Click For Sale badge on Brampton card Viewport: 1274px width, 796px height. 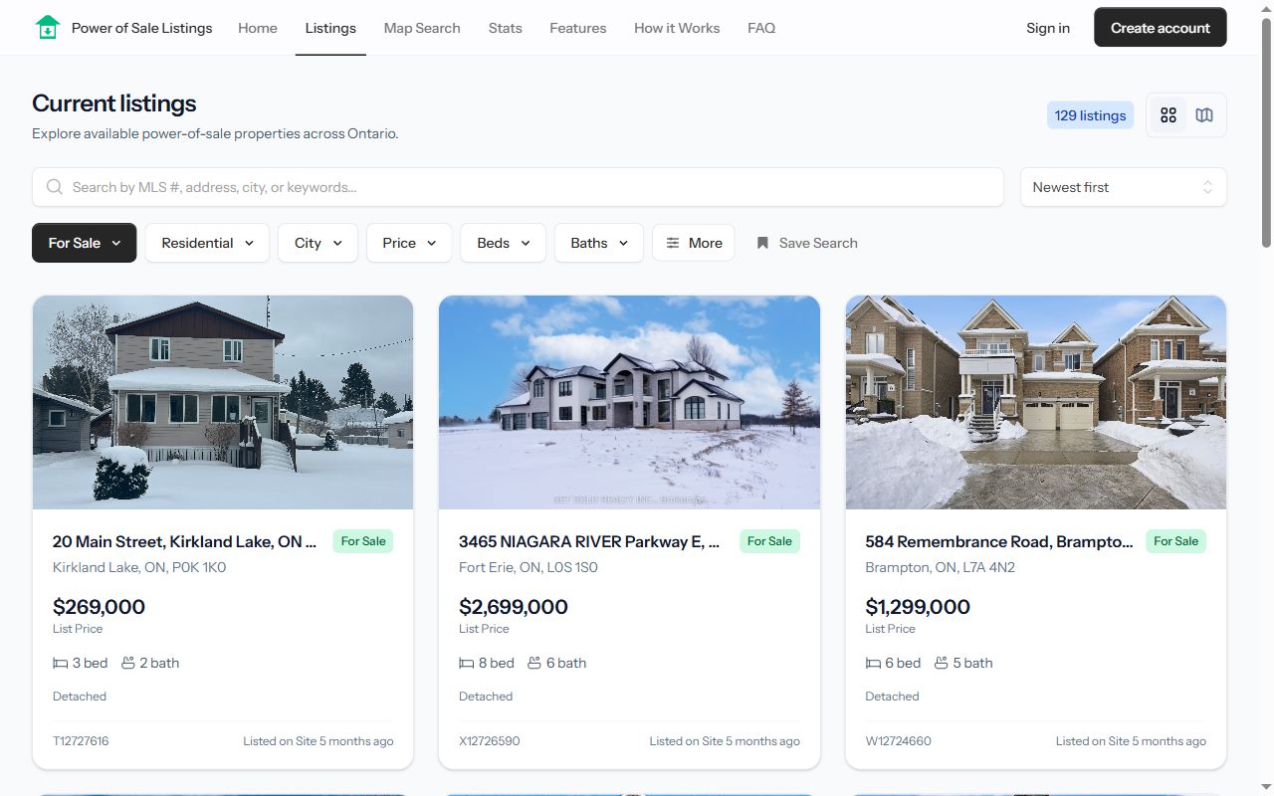tap(1175, 541)
